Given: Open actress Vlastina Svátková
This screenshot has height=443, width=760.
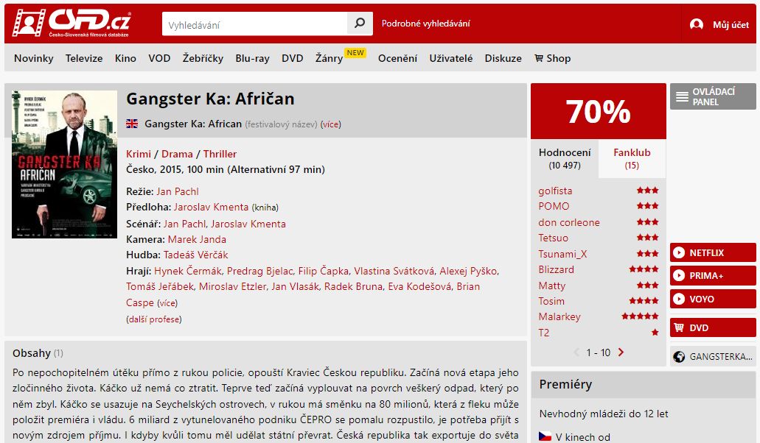Looking at the screenshot, I should (394, 271).
